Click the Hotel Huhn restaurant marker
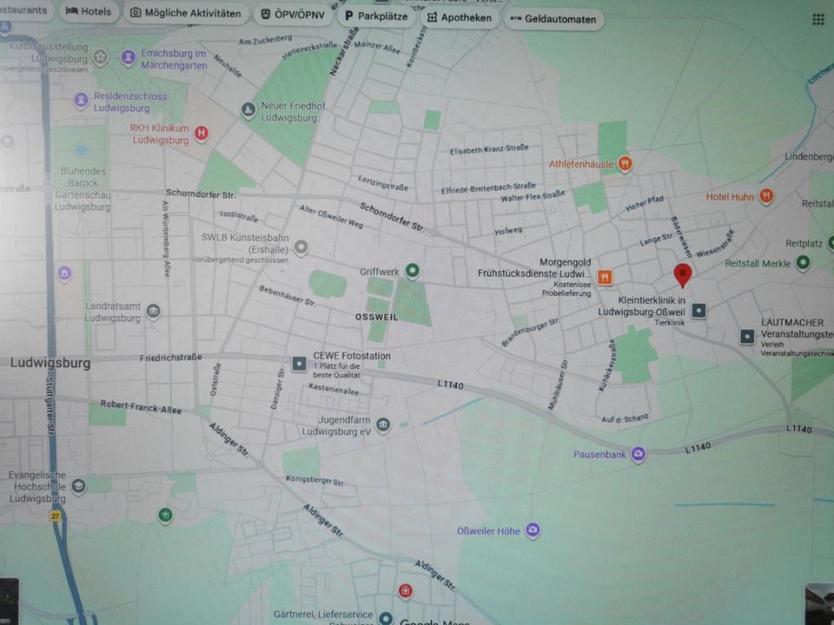Screen dimensions: 834x625 [765, 196]
